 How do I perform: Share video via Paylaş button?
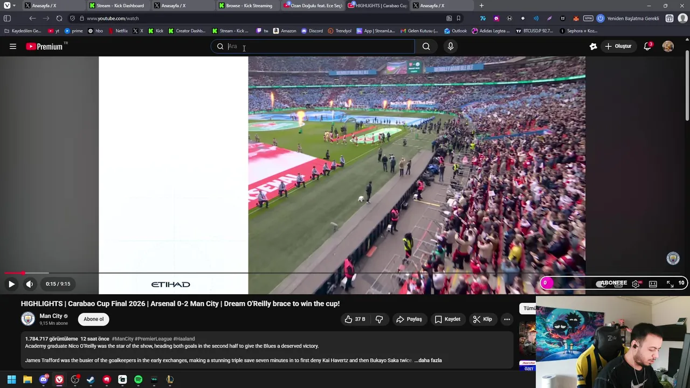[x=409, y=319]
